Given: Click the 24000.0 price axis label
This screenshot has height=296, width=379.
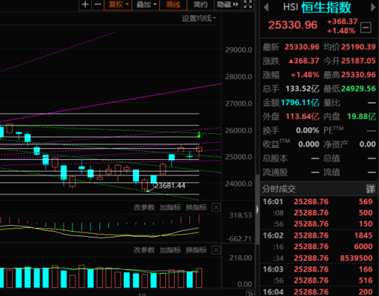Looking at the screenshot, I should (238, 184).
